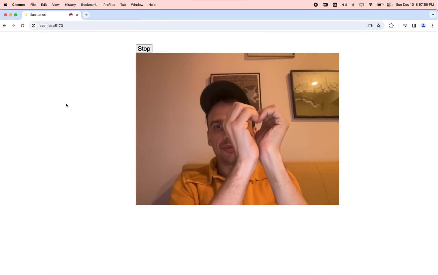The width and height of the screenshot is (438, 275).
Task: Toggle the Wi-Fi status icon
Action: 370,5
